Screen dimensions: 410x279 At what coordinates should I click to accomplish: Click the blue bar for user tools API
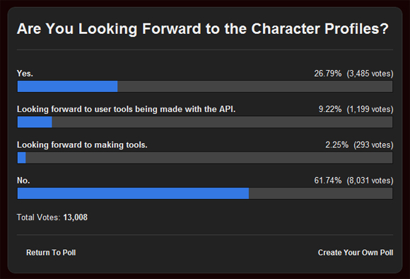(35, 122)
